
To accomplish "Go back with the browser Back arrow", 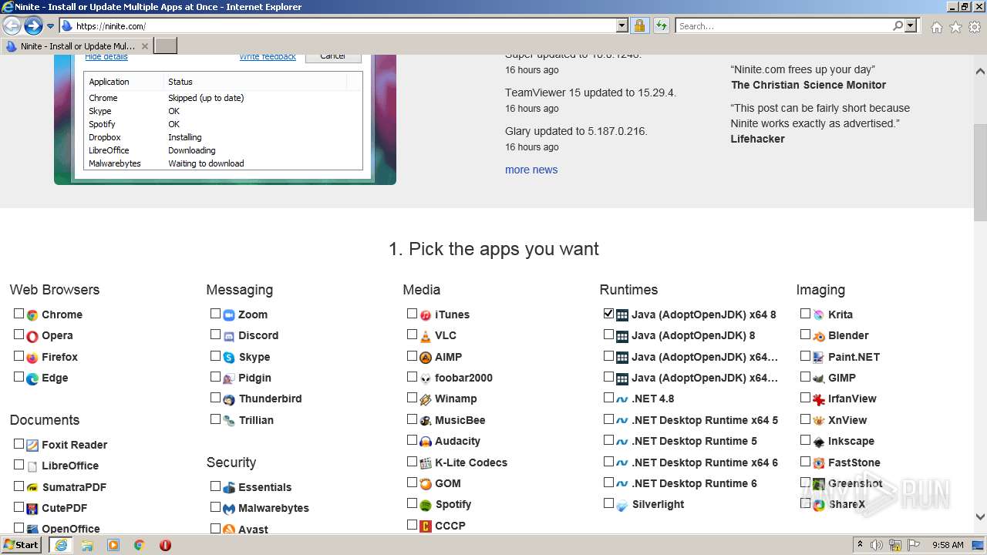I will coord(12,25).
